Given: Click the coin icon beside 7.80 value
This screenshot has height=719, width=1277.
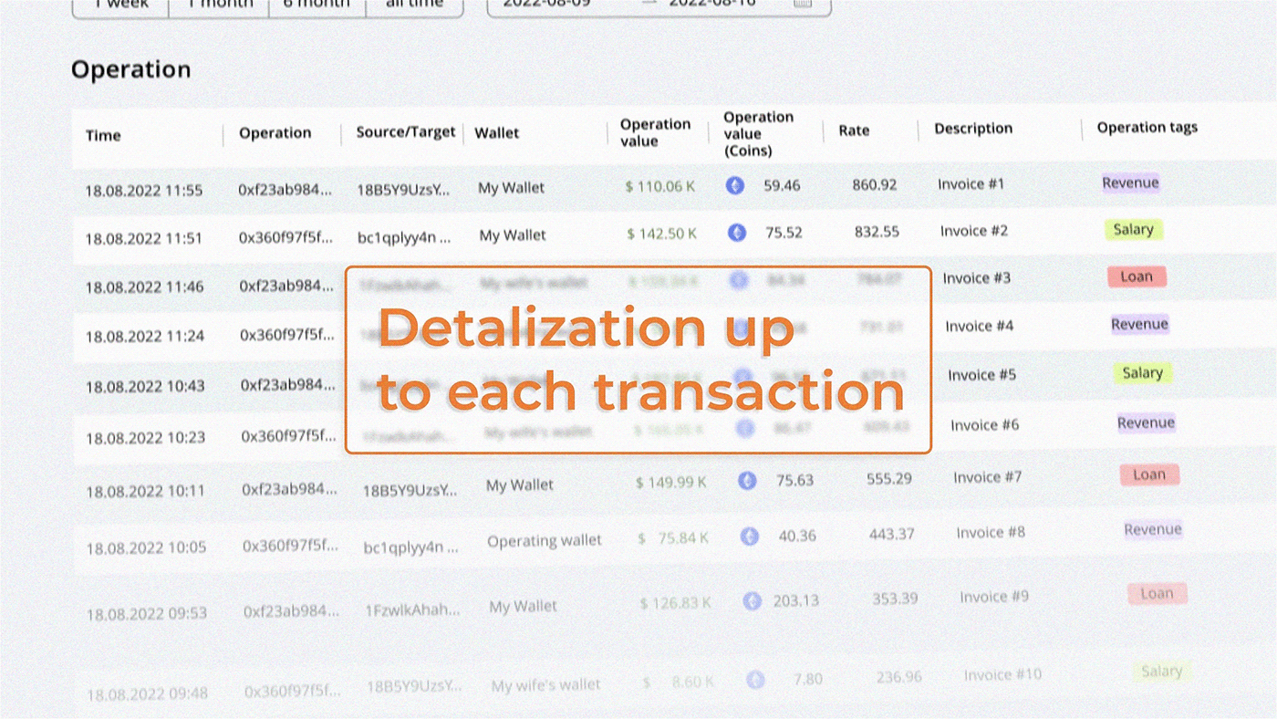Looking at the screenshot, I should click(755, 679).
